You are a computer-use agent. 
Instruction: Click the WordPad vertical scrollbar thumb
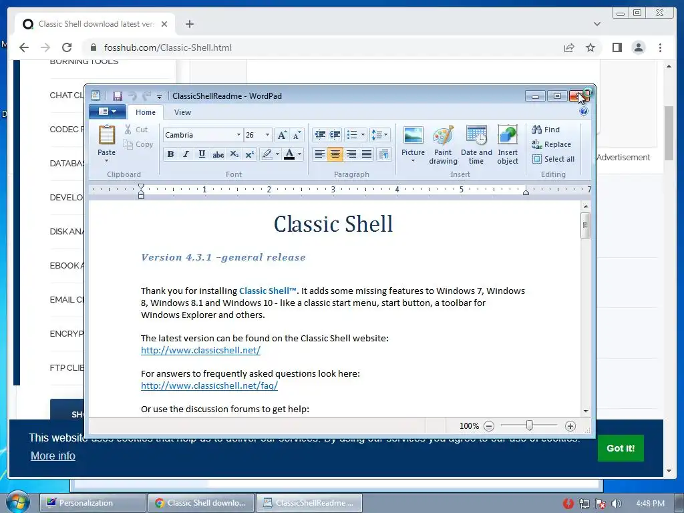pyautogui.click(x=585, y=225)
